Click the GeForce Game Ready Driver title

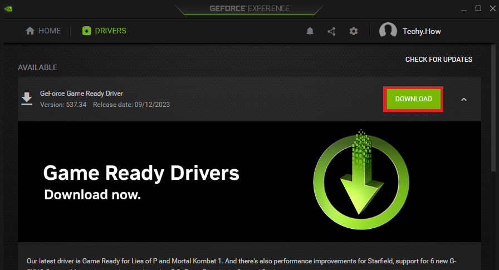tap(81, 94)
